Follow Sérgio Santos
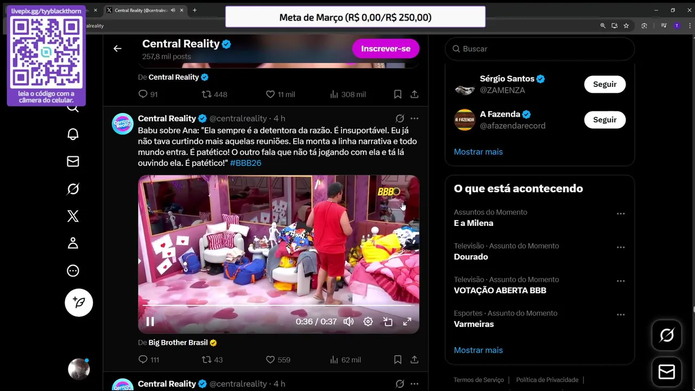 click(x=604, y=84)
